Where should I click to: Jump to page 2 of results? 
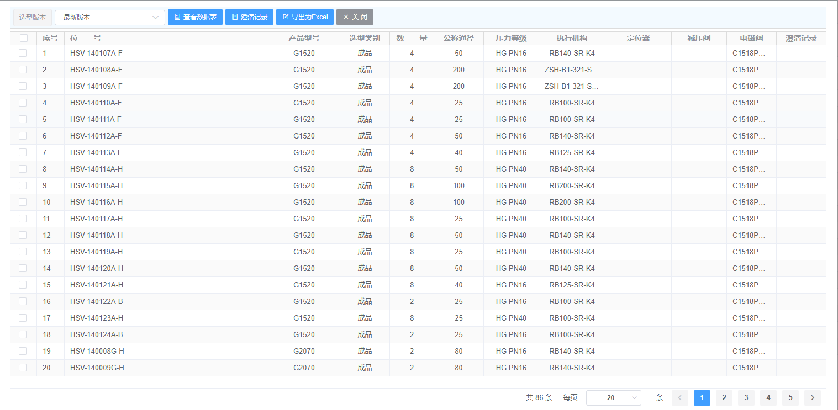coord(724,398)
